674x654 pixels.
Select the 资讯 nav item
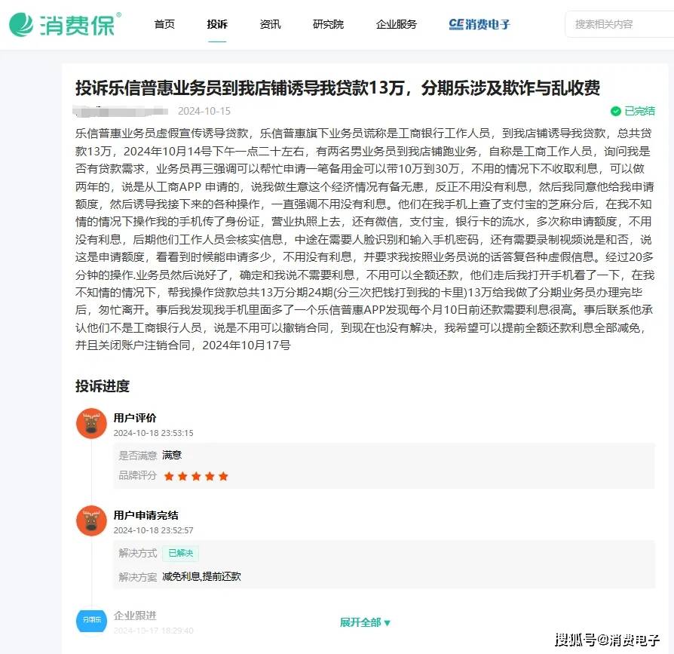(270, 23)
